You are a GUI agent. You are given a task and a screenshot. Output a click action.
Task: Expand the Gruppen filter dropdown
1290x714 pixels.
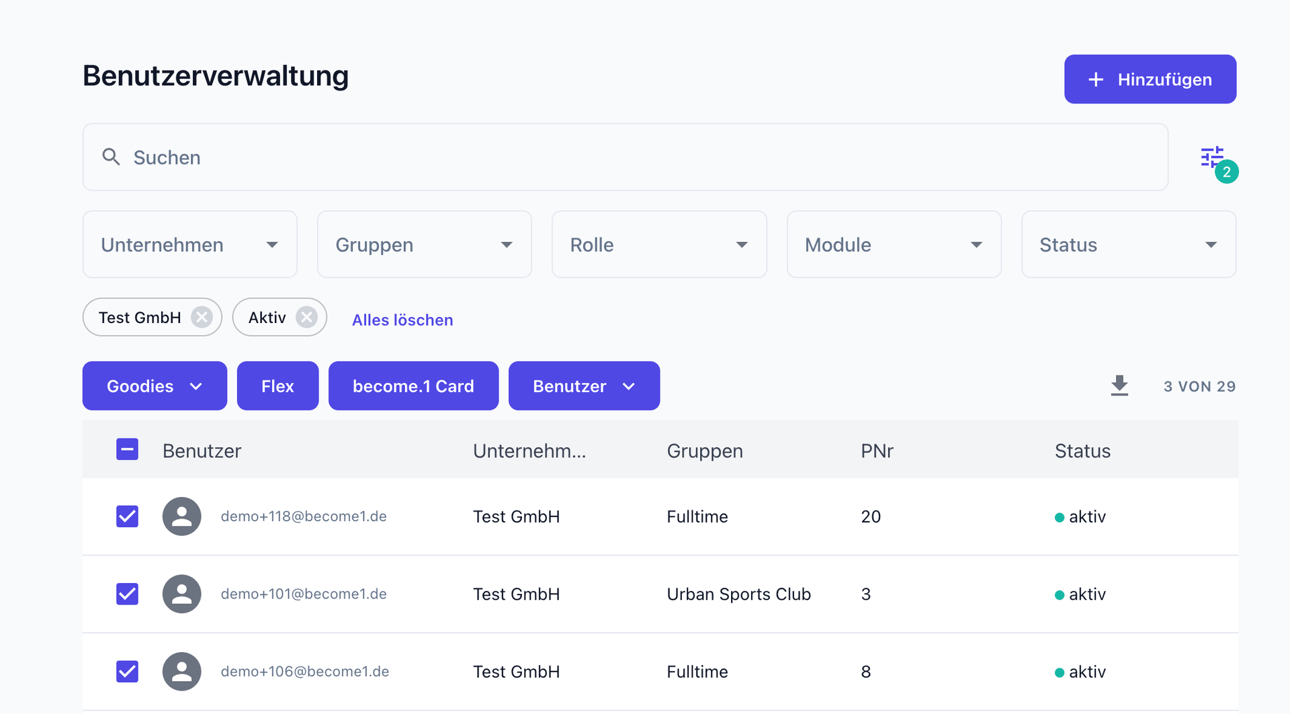424,244
